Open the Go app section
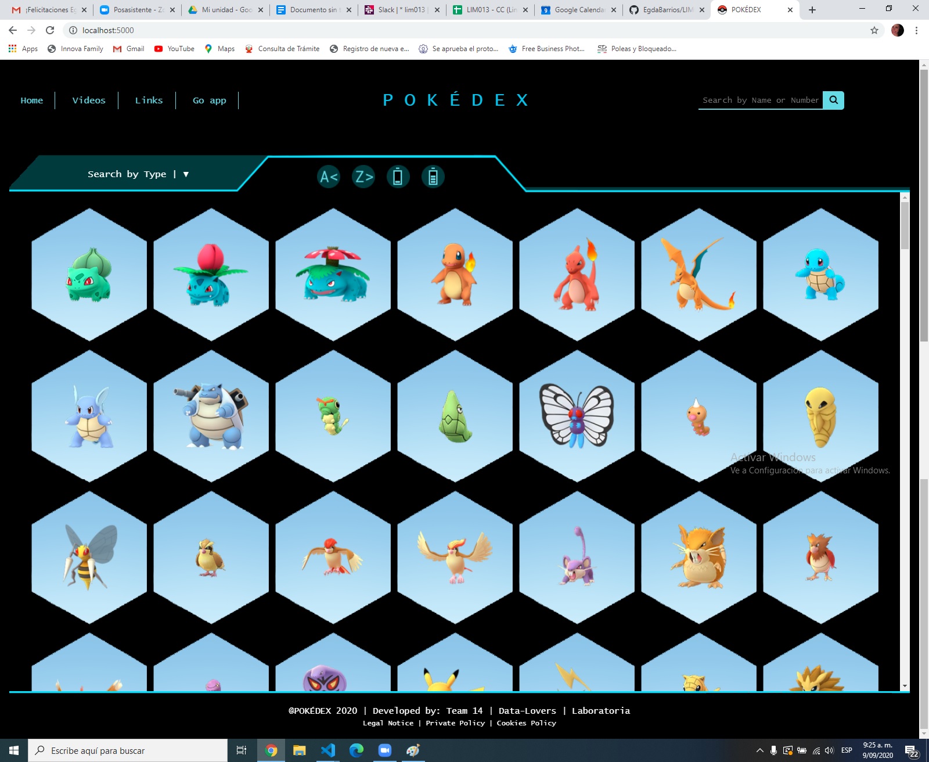The height and width of the screenshot is (762, 929). click(210, 100)
